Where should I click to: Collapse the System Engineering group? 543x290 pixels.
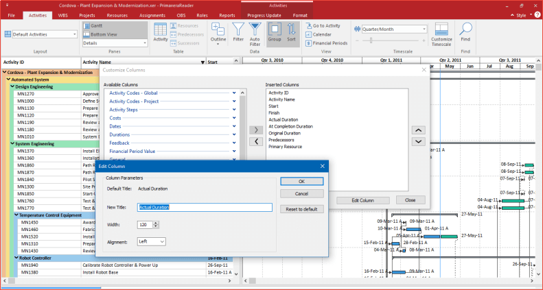pos(12,144)
